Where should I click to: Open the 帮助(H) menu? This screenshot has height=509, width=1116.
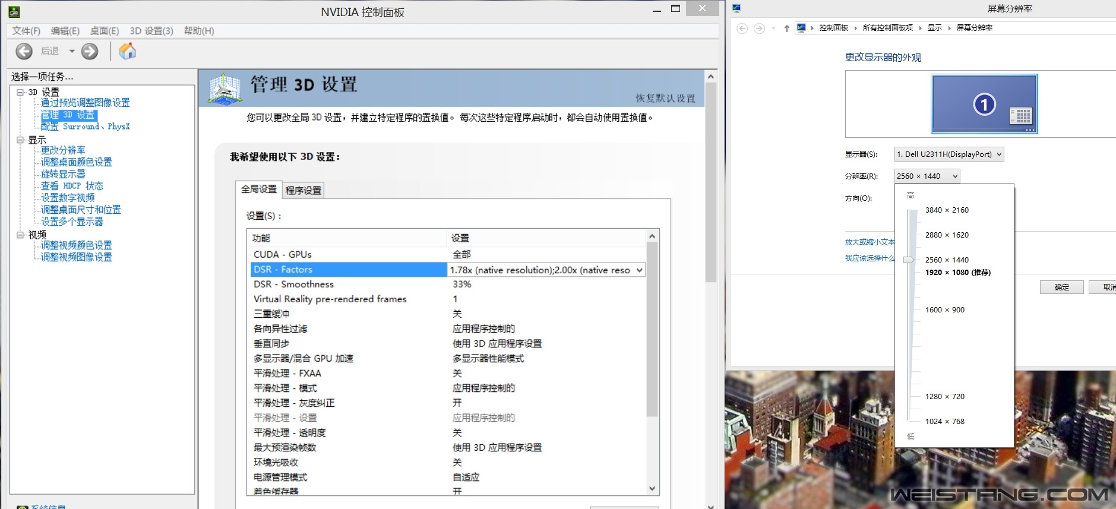point(199,31)
